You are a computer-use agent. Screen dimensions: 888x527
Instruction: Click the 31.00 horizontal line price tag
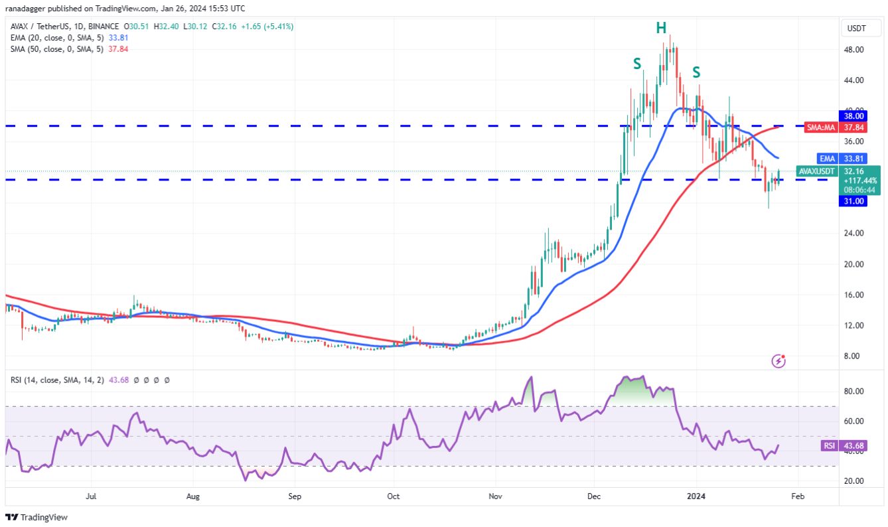point(855,201)
